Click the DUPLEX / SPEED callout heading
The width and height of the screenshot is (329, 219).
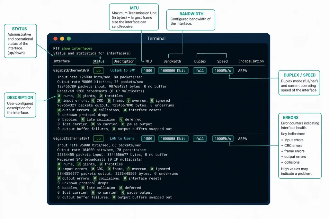(x=299, y=75)
